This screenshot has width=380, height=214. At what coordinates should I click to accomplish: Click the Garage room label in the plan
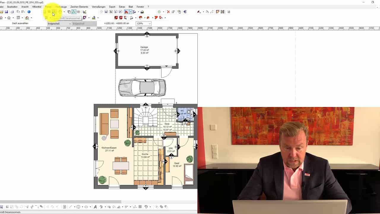pyautogui.click(x=144, y=47)
